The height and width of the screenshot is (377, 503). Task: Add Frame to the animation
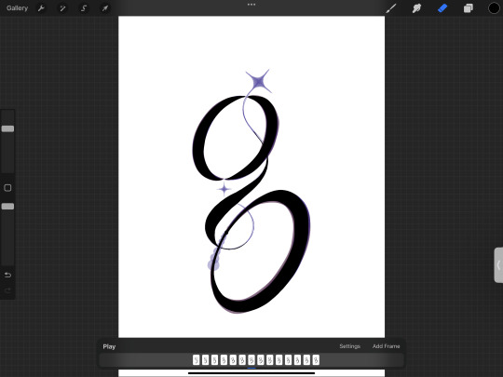click(386, 346)
